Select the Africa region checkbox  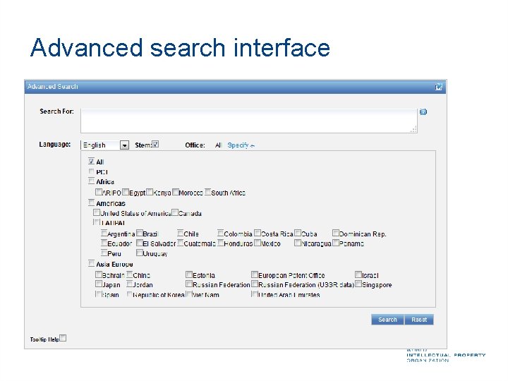click(91, 181)
